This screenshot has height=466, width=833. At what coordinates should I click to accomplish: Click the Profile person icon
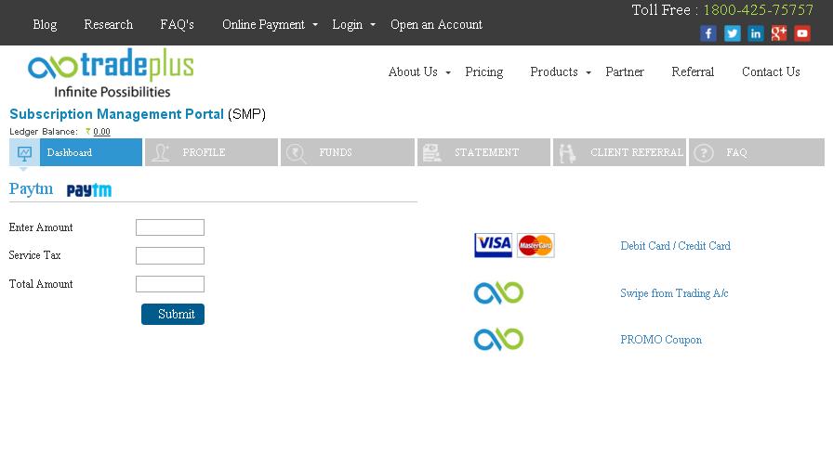161,153
